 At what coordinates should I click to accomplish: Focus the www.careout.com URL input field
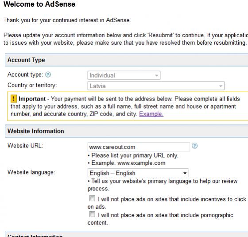point(139,147)
